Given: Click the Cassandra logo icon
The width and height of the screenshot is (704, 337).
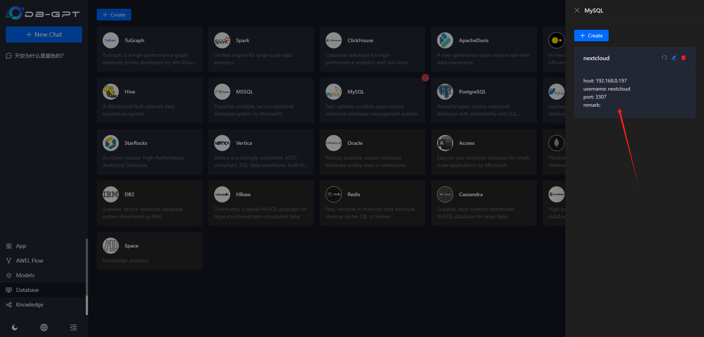Looking at the screenshot, I should [x=445, y=194].
